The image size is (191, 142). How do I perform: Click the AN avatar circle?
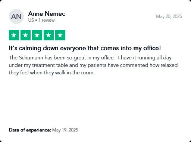pos(16,16)
